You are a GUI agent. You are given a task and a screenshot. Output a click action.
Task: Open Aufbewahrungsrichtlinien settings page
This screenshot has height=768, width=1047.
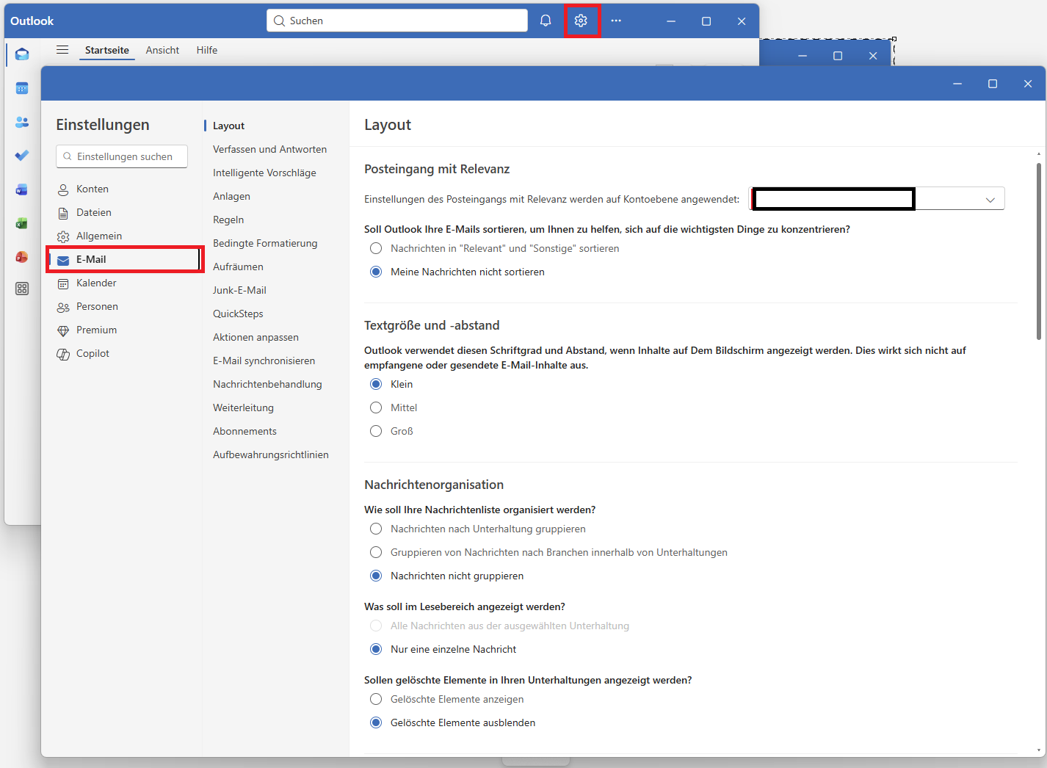tap(271, 454)
